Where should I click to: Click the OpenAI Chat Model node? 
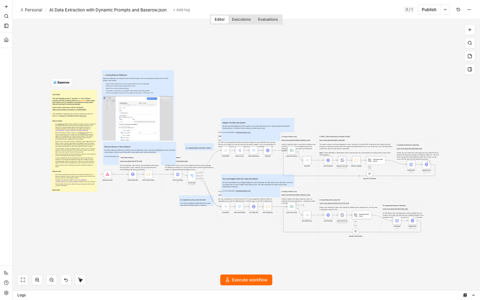pyautogui.click(x=370, y=174)
